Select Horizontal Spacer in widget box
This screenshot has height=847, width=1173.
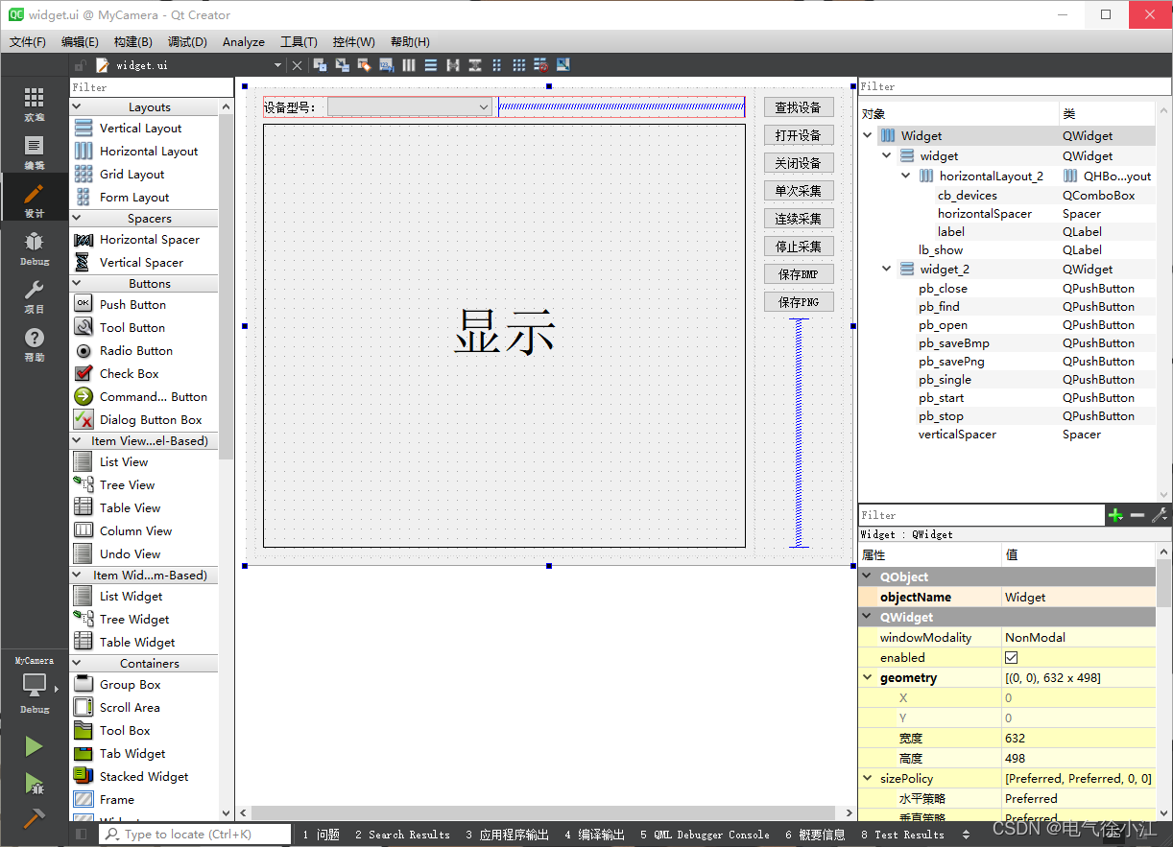(150, 240)
